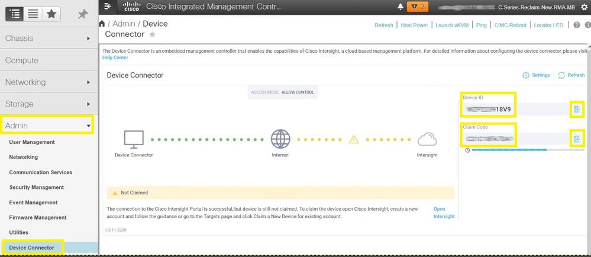The image size is (591, 257).
Task: Click the hostname C-Series-Reclaim-New-RMA-MB
Action: (x=537, y=7)
